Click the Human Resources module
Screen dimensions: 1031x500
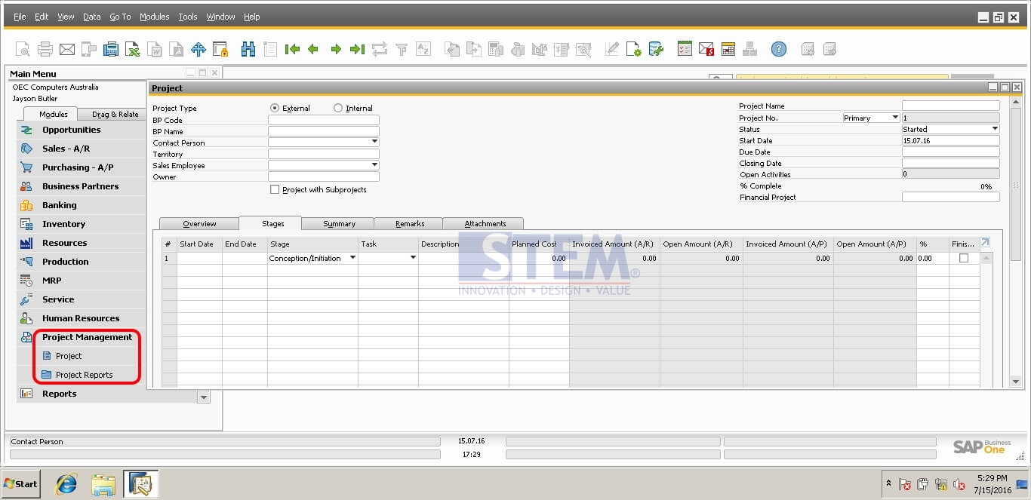(x=82, y=318)
